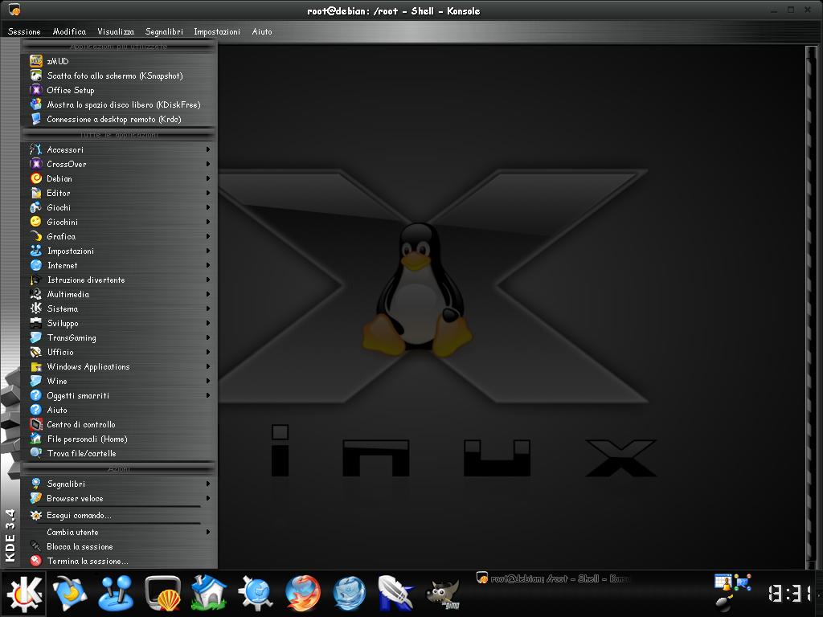Screen dimensions: 823x617
Task: Expand the Cambia utente submenu
Action: (x=119, y=532)
